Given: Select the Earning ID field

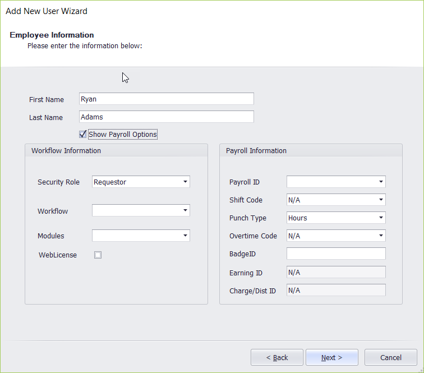Looking at the screenshot, I should (x=335, y=272).
